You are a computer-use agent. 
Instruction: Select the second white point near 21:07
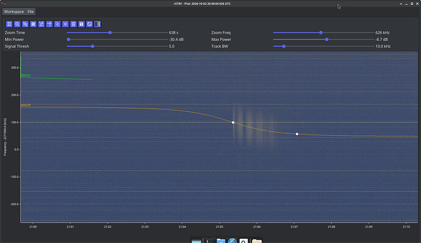297,134
